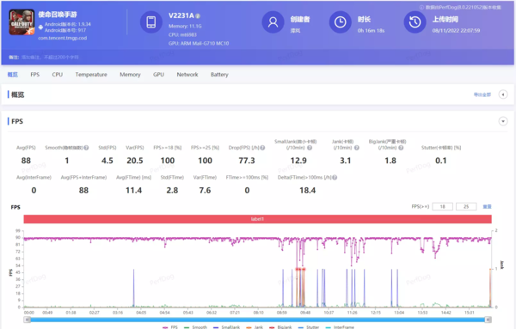The image size is (516, 329).
Task: Click the duration text 0h 16m 18s
Action: 371,31
